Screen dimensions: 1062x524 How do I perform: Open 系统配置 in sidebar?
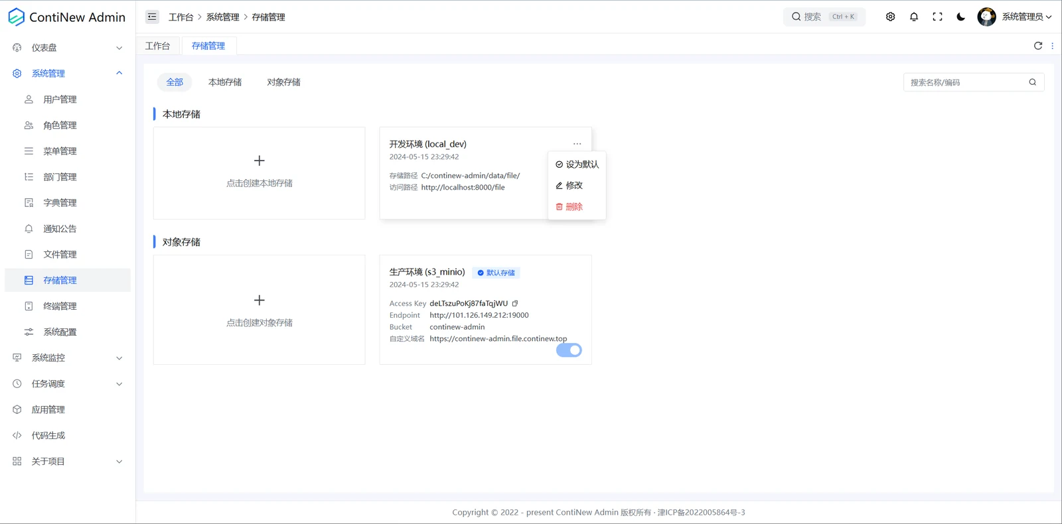(x=68, y=332)
